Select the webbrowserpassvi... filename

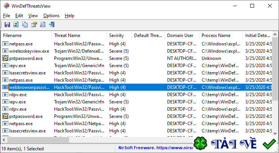pos(30,87)
